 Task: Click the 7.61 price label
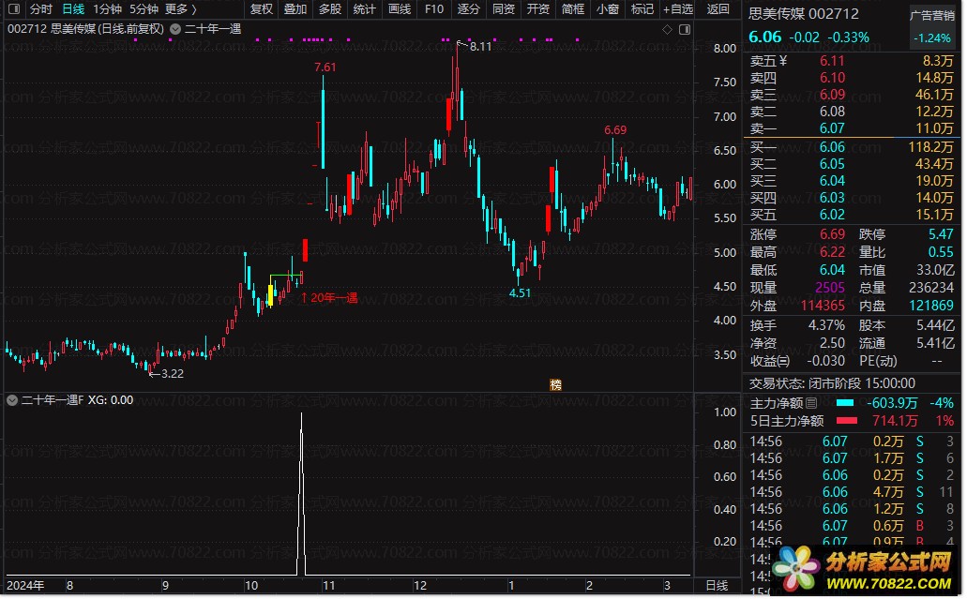click(325, 67)
